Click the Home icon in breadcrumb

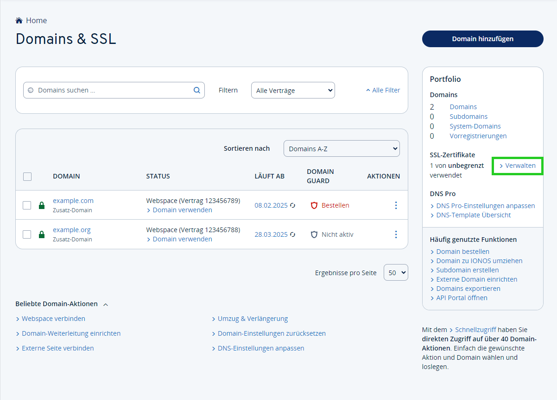click(x=19, y=20)
